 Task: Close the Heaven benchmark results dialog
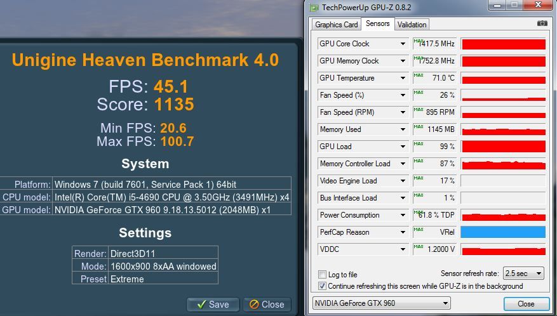point(267,305)
